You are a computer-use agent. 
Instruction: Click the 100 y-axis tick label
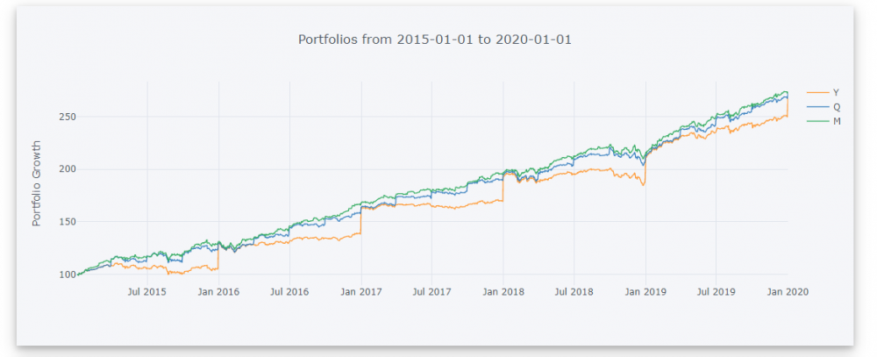(x=68, y=275)
